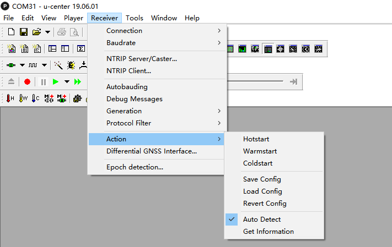Screen dimensions: 392x247
Task: Select Differential GNSS Interface... entry
Action: [x=157, y=151]
